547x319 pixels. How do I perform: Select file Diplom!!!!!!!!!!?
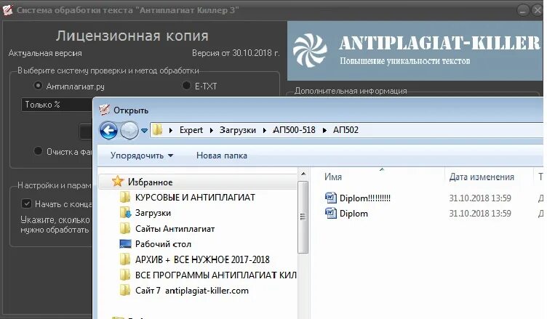[x=365, y=198]
